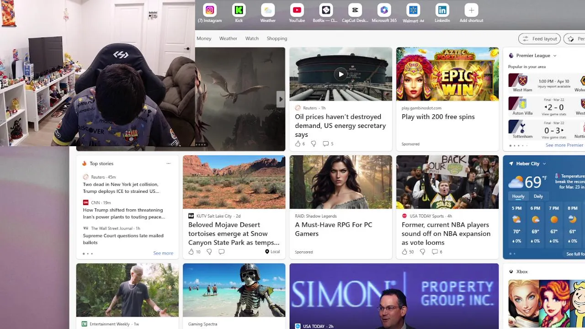Select the 5 PM hourly forecast

[x=516, y=224]
